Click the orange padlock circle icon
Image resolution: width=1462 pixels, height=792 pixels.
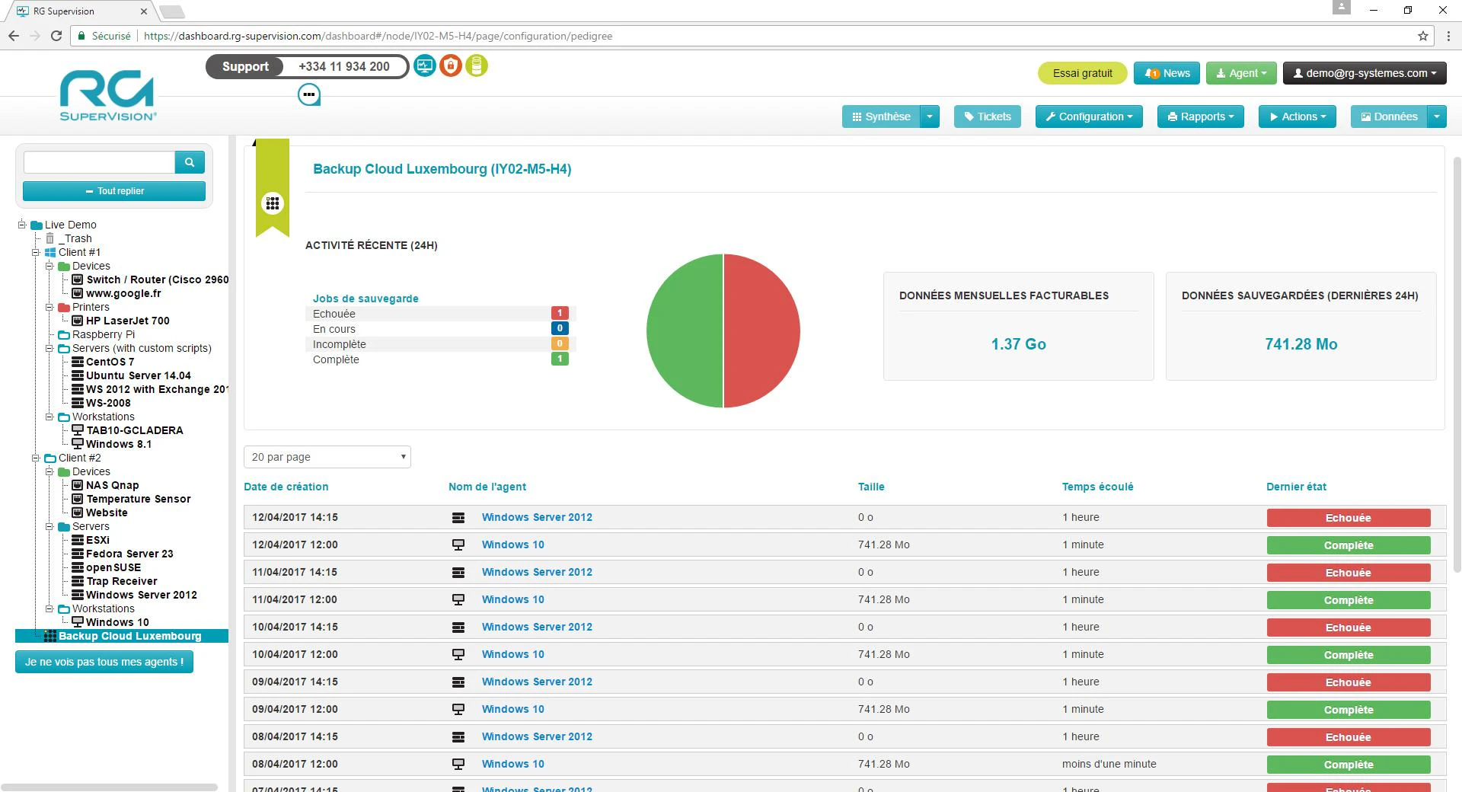451,66
